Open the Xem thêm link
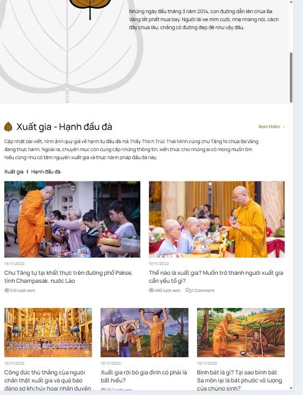303x395 pixels. 269,127
